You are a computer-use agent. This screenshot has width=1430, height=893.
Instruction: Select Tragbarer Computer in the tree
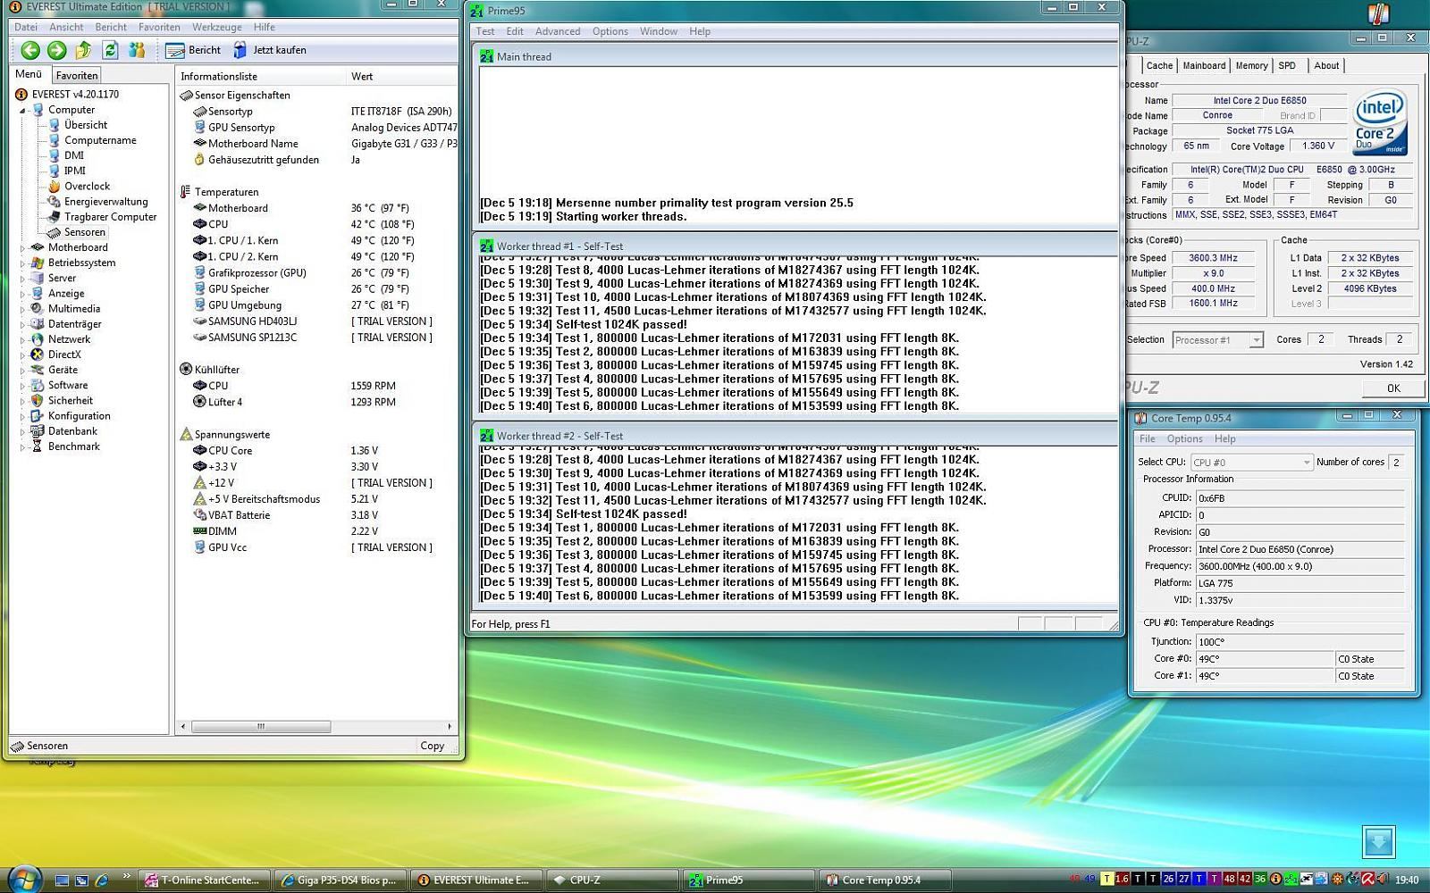(x=110, y=216)
